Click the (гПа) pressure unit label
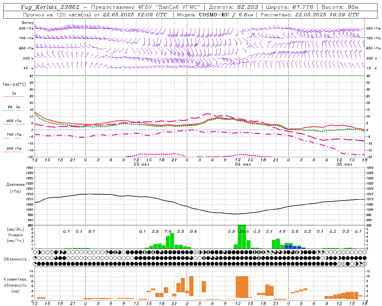382x306 pixels. pos(16,192)
